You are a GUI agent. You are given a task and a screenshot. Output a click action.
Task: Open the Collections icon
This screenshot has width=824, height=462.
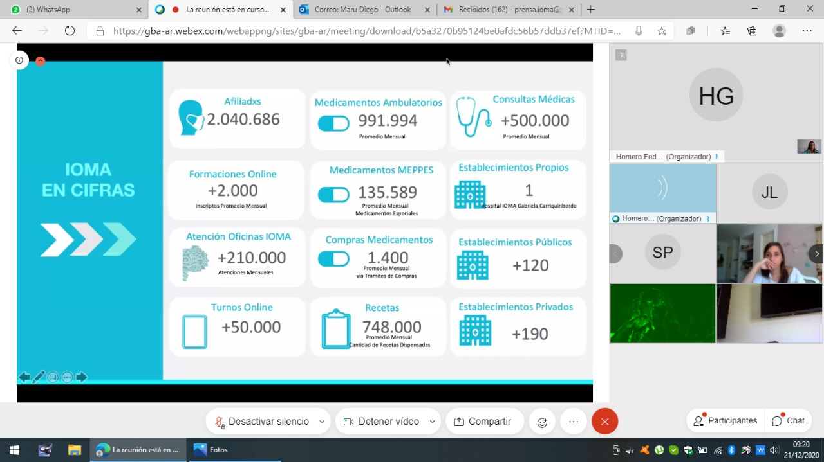[752, 31]
